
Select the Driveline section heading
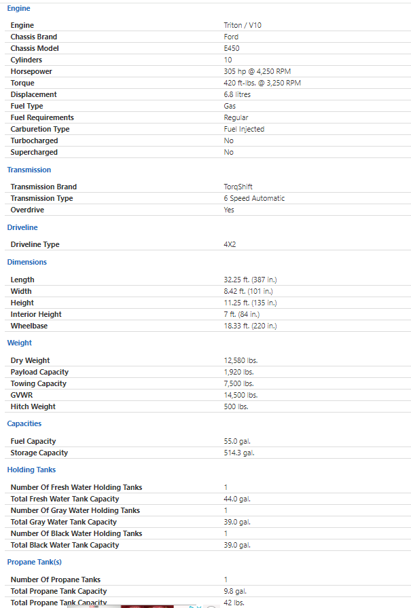(22, 227)
